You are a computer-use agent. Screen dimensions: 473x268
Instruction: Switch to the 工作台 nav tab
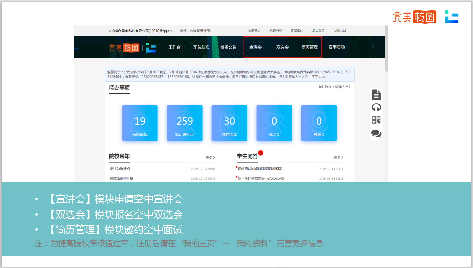[x=174, y=47]
